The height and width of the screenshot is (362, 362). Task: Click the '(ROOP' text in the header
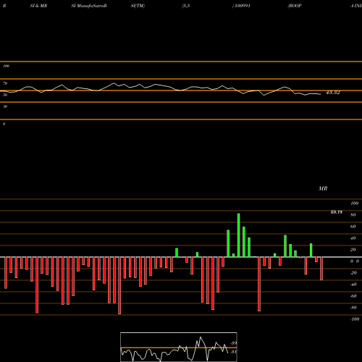[x=295, y=6]
